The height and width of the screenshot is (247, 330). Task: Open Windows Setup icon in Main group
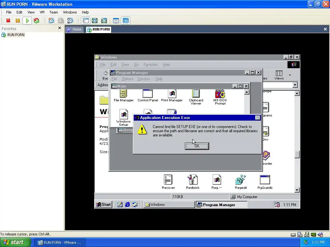click(x=123, y=118)
